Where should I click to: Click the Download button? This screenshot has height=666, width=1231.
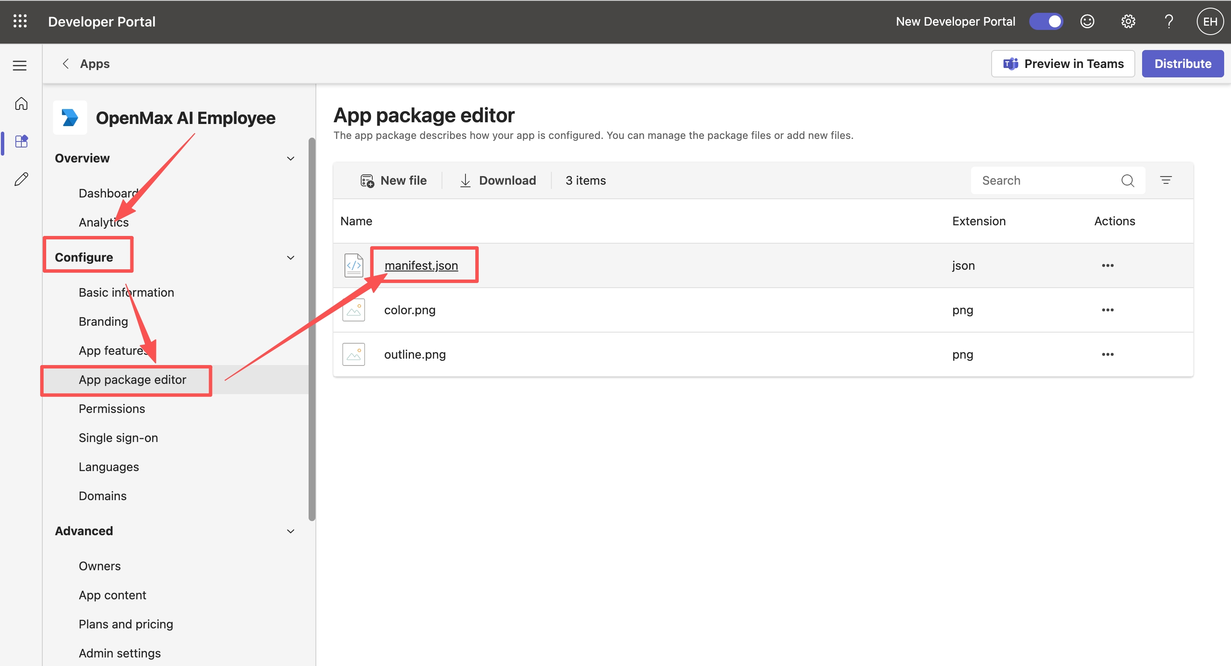point(498,180)
